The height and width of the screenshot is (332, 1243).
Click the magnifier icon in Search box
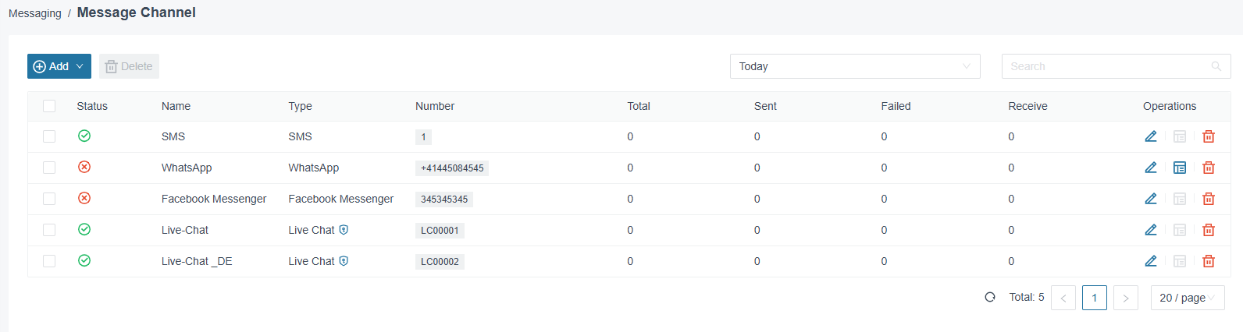(1216, 66)
